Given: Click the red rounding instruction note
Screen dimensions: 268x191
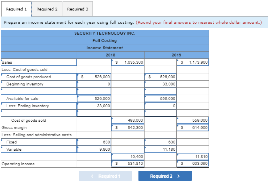Looking at the screenshot, I should [x=199, y=22].
